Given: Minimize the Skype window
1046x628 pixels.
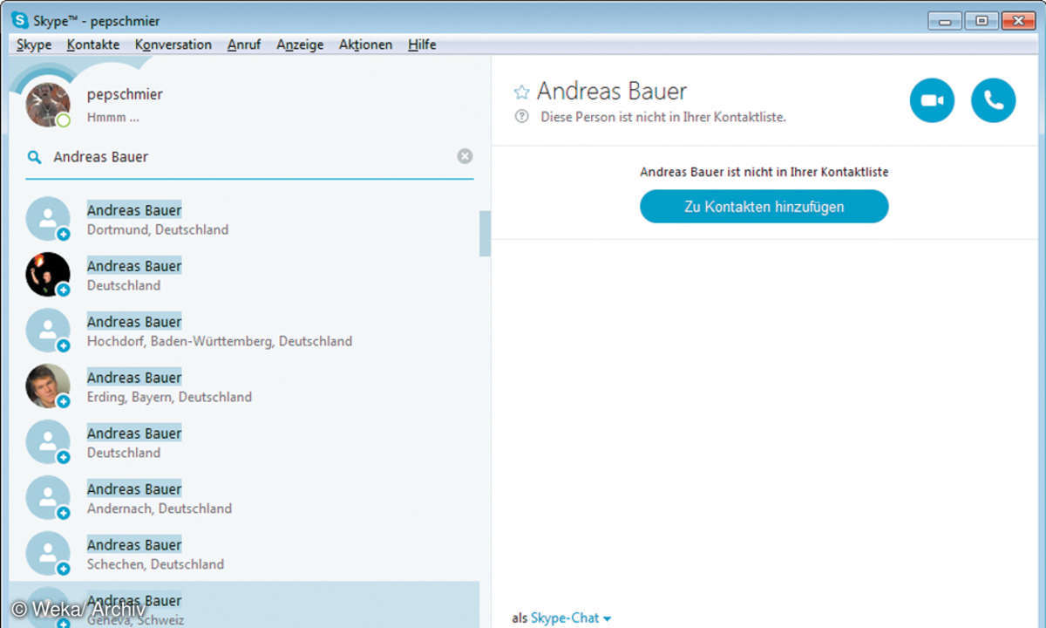Looking at the screenshot, I should [944, 20].
